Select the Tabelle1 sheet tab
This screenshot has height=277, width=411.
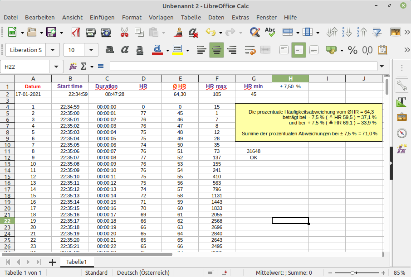click(x=76, y=262)
